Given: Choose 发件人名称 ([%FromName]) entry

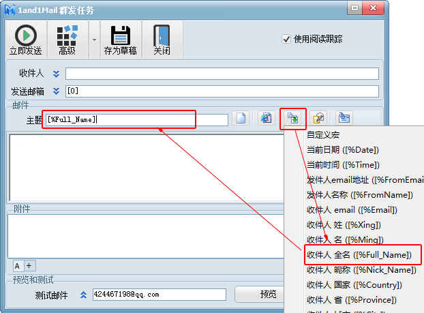Looking at the screenshot, I should tap(354, 195).
